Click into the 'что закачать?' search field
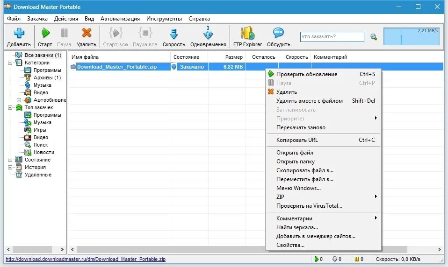The width and height of the screenshot is (448, 267). [332, 37]
